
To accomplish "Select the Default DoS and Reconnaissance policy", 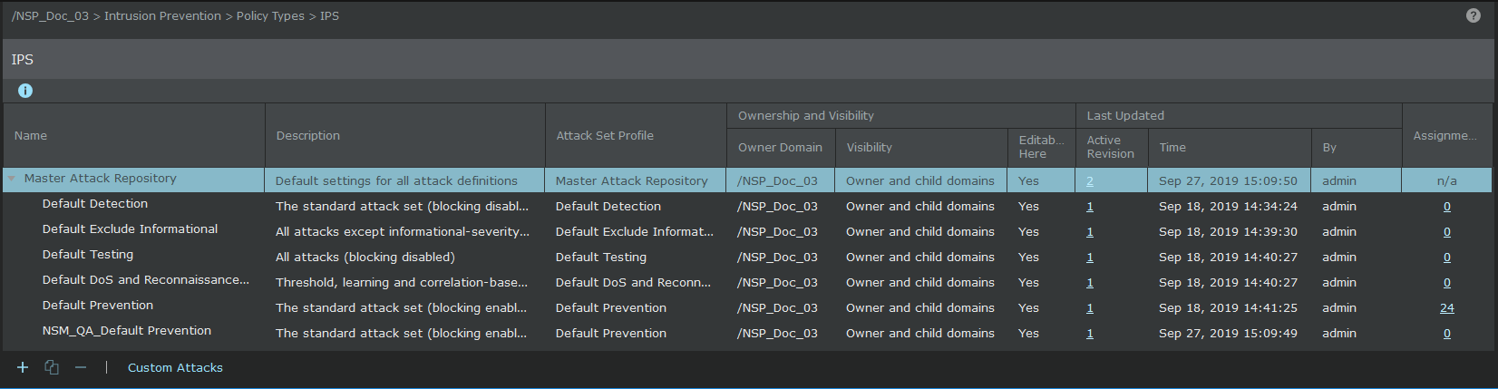I will [x=748, y=281].
